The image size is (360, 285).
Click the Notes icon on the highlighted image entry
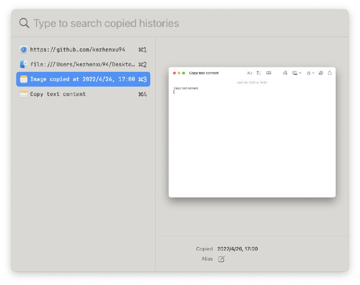tap(24, 79)
